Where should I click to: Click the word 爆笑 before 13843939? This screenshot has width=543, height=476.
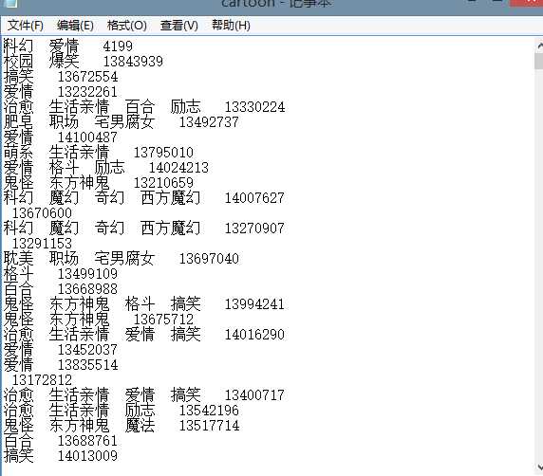pos(64,62)
